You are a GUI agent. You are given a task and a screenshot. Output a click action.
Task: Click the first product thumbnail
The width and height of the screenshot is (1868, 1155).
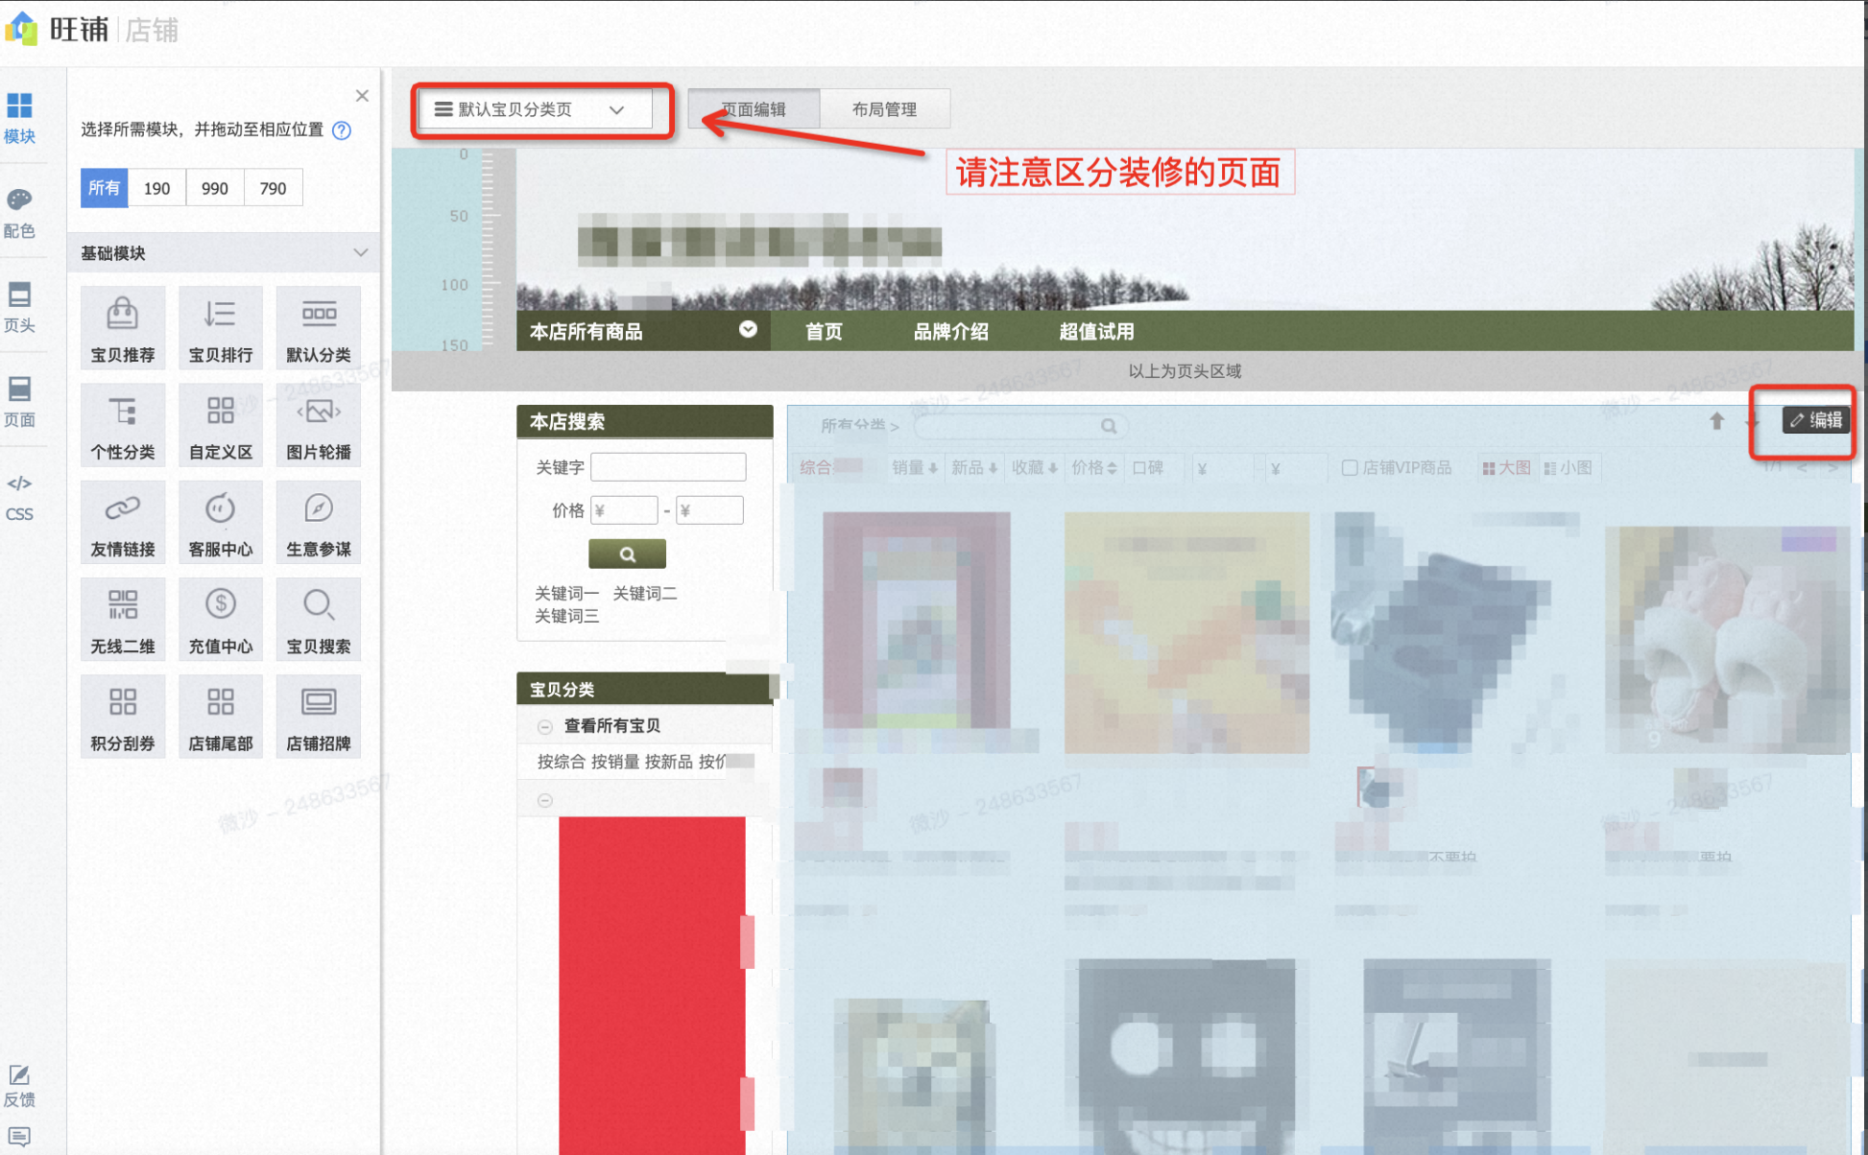pyautogui.click(x=917, y=633)
